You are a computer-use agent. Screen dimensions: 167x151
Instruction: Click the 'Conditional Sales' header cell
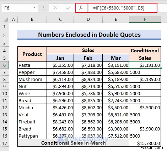[145, 54]
